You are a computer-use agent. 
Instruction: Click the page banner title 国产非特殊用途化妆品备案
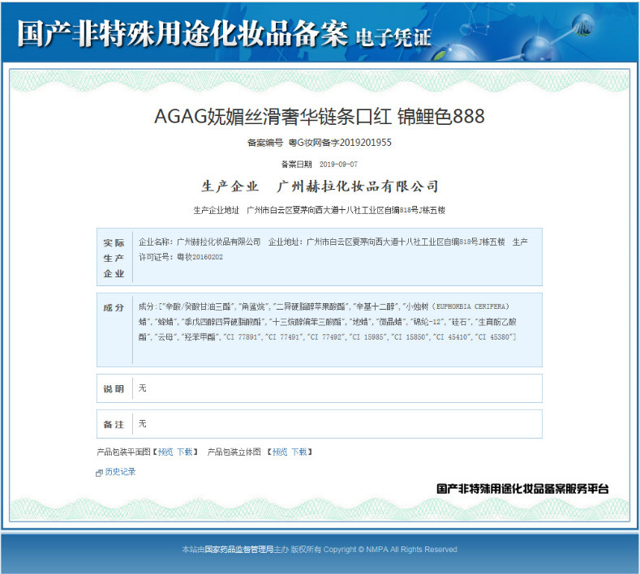click(183, 33)
